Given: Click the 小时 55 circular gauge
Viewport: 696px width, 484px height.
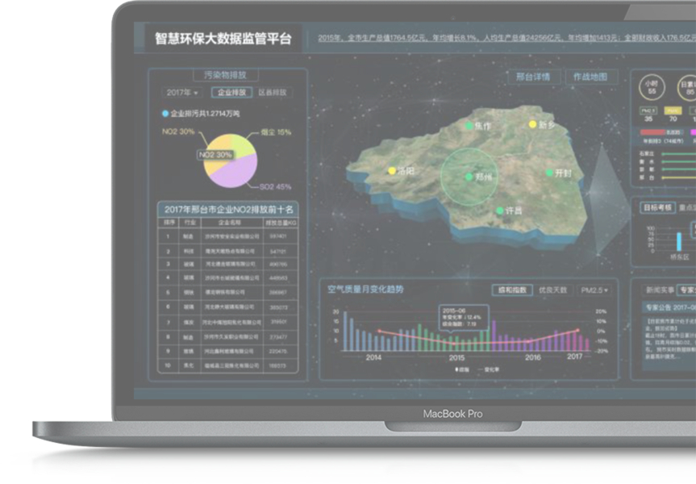Looking at the screenshot, I should [652, 87].
